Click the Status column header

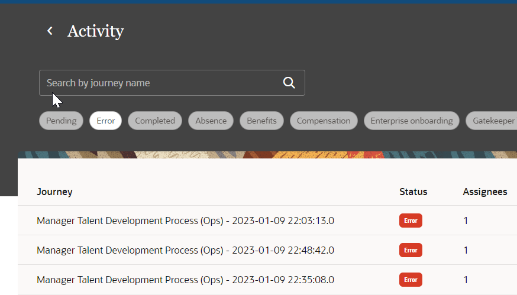(x=413, y=192)
